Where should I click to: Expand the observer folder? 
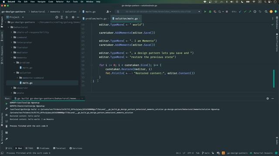pyautogui.click(x=12, y=88)
